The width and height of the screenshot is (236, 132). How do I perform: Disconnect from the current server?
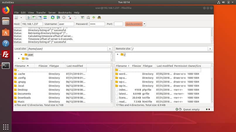(69, 18)
